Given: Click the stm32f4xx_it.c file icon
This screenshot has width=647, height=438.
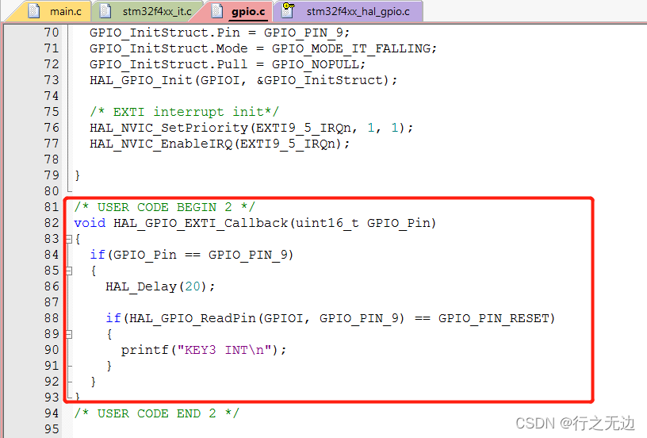Looking at the screenshot, I should 106,11.
